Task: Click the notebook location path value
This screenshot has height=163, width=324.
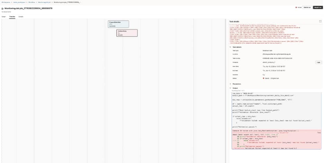Action: tap(277, 54)
